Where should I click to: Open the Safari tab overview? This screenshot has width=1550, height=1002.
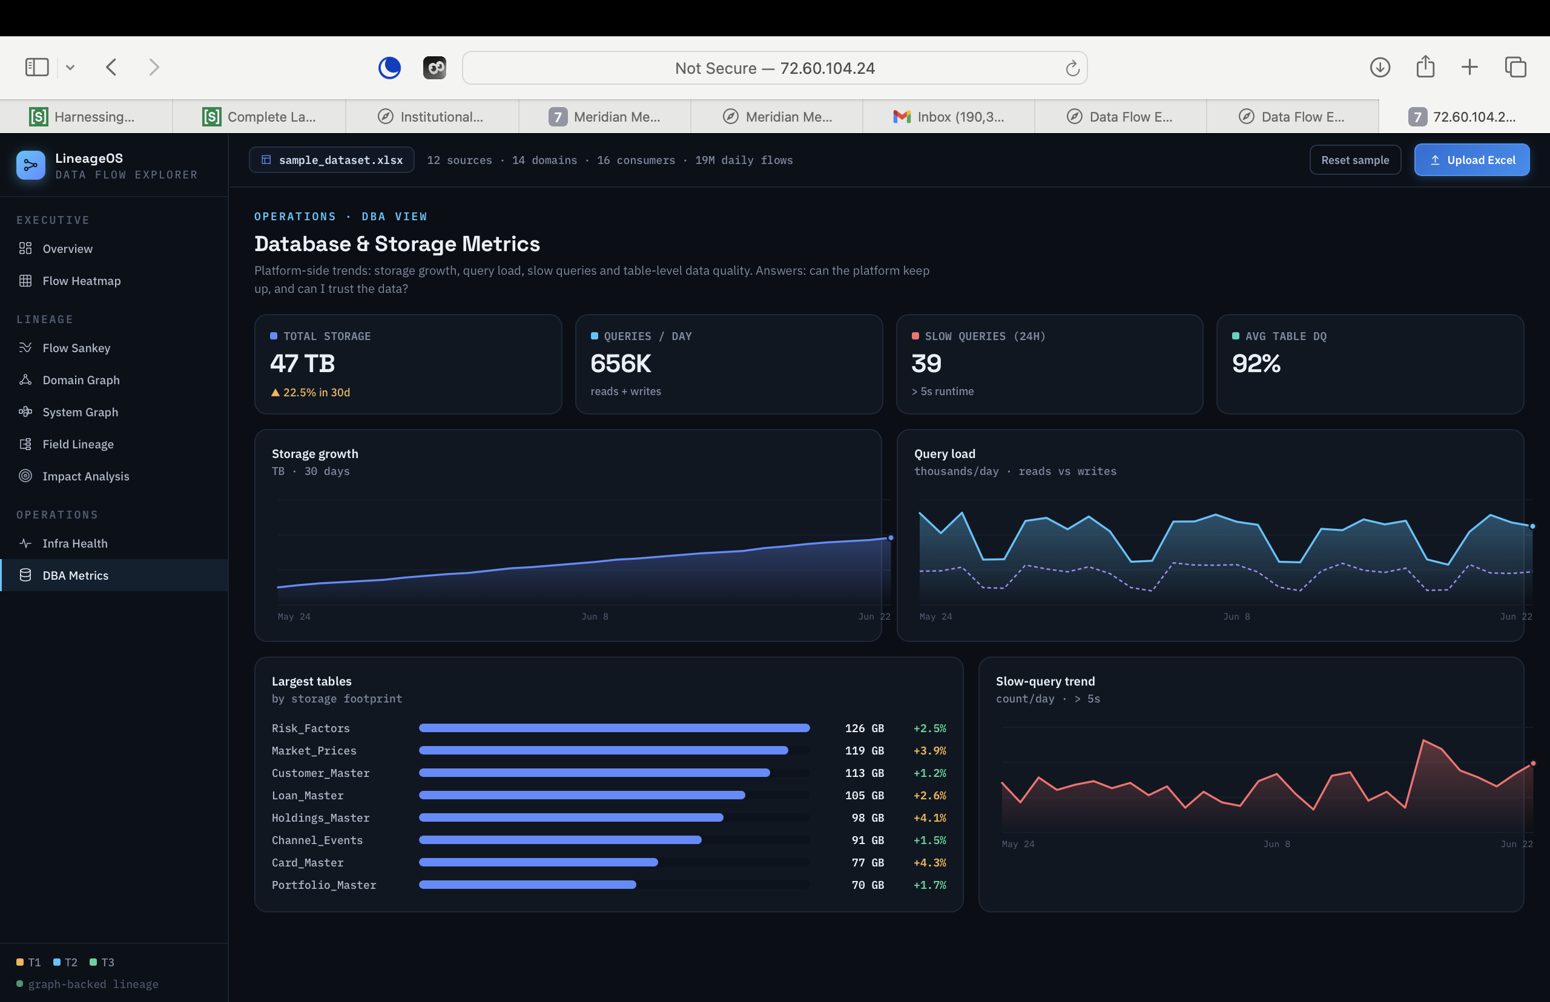tap(1515, 67)
